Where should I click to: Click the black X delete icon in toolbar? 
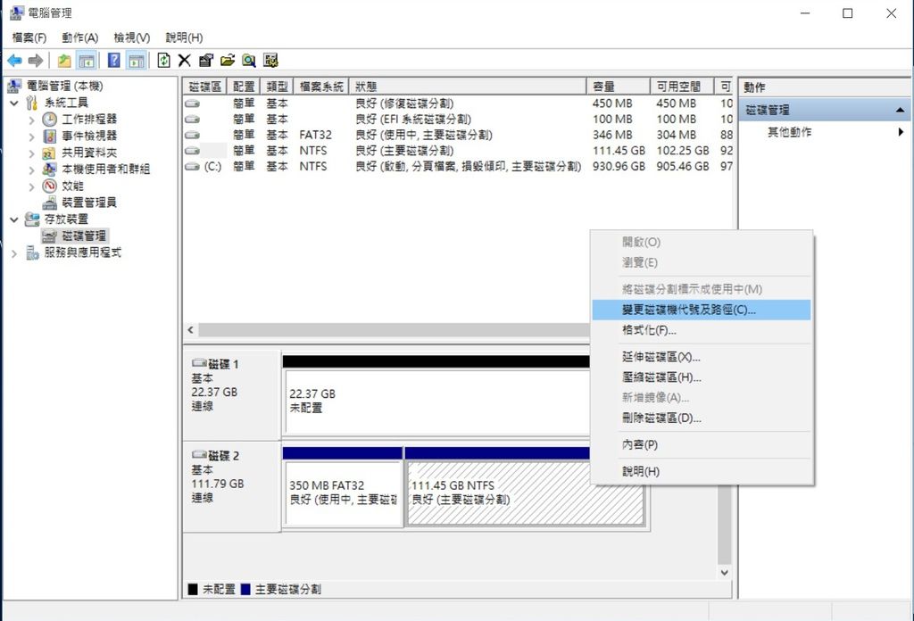tap(185, 60)
